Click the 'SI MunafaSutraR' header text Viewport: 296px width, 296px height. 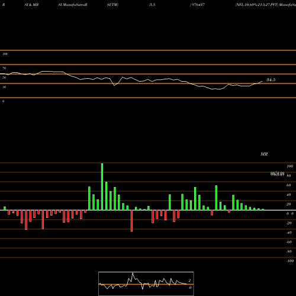pyautogui.click(x=73, y=5)
